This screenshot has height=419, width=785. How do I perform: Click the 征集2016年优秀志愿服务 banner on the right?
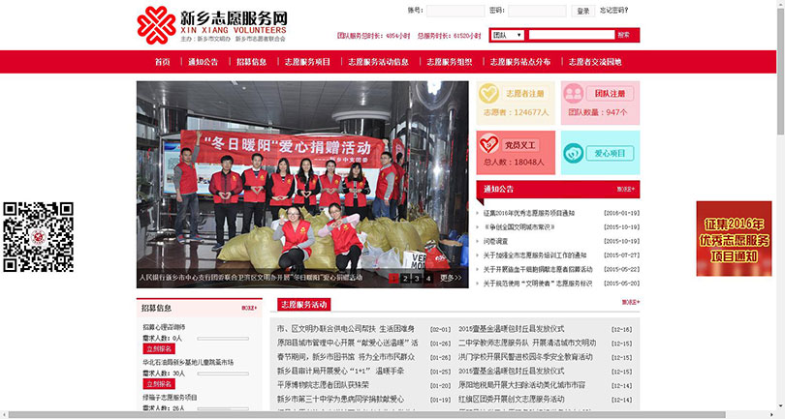(734, 238)
